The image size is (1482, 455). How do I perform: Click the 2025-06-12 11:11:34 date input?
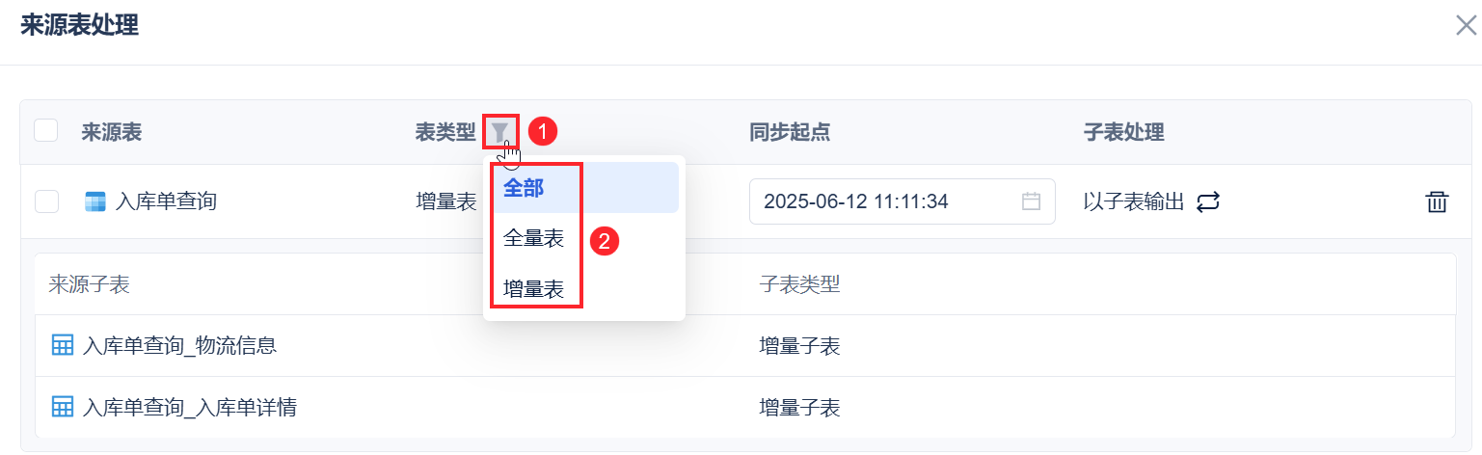click(902, 201)
